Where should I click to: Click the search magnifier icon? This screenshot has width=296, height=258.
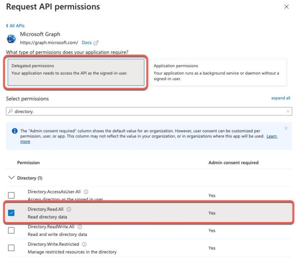(10, 112)
